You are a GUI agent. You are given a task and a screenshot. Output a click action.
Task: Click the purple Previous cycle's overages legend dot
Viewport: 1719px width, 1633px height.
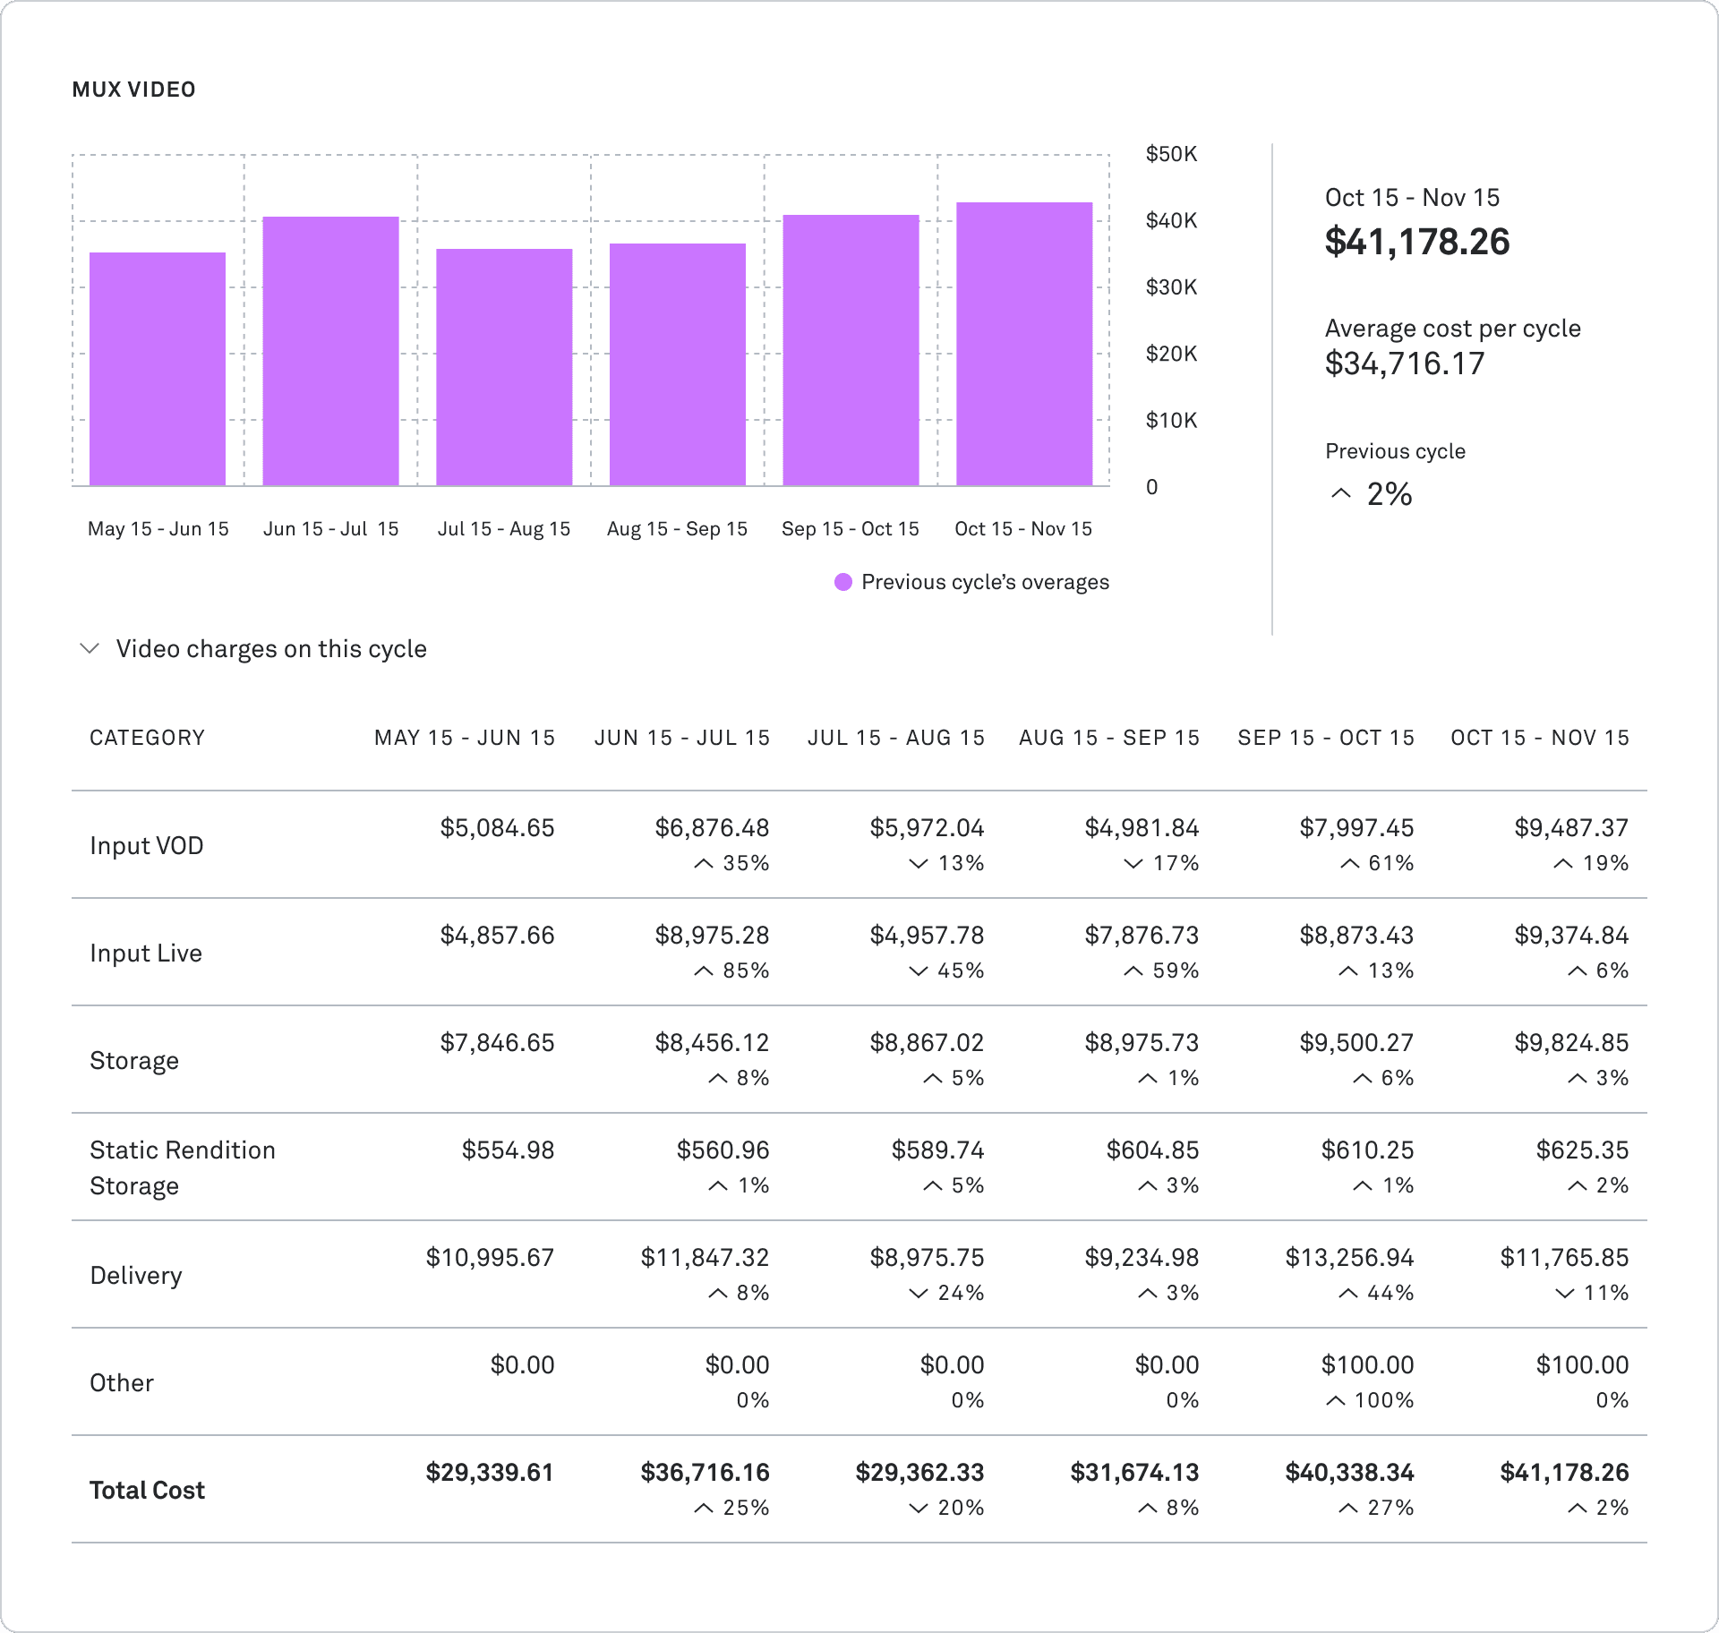tap(842, 582)
